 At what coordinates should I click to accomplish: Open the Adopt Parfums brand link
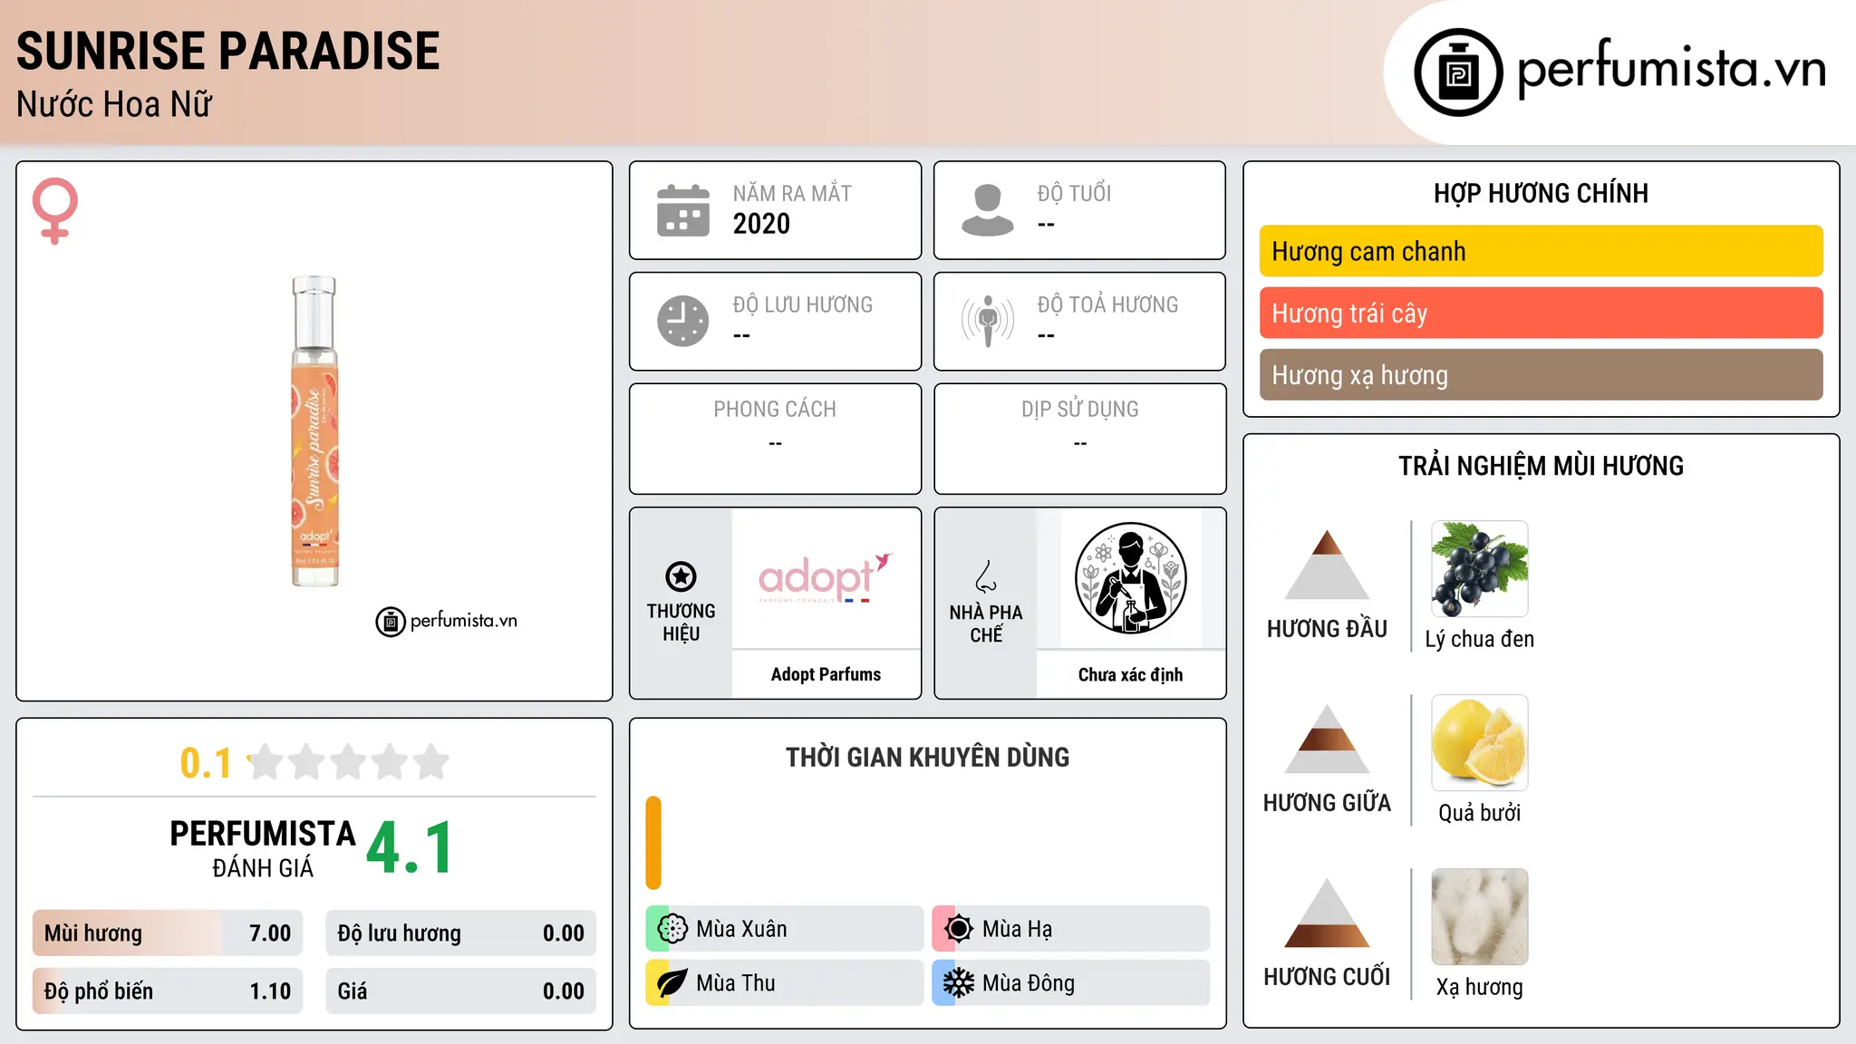[x=826, y=674]
